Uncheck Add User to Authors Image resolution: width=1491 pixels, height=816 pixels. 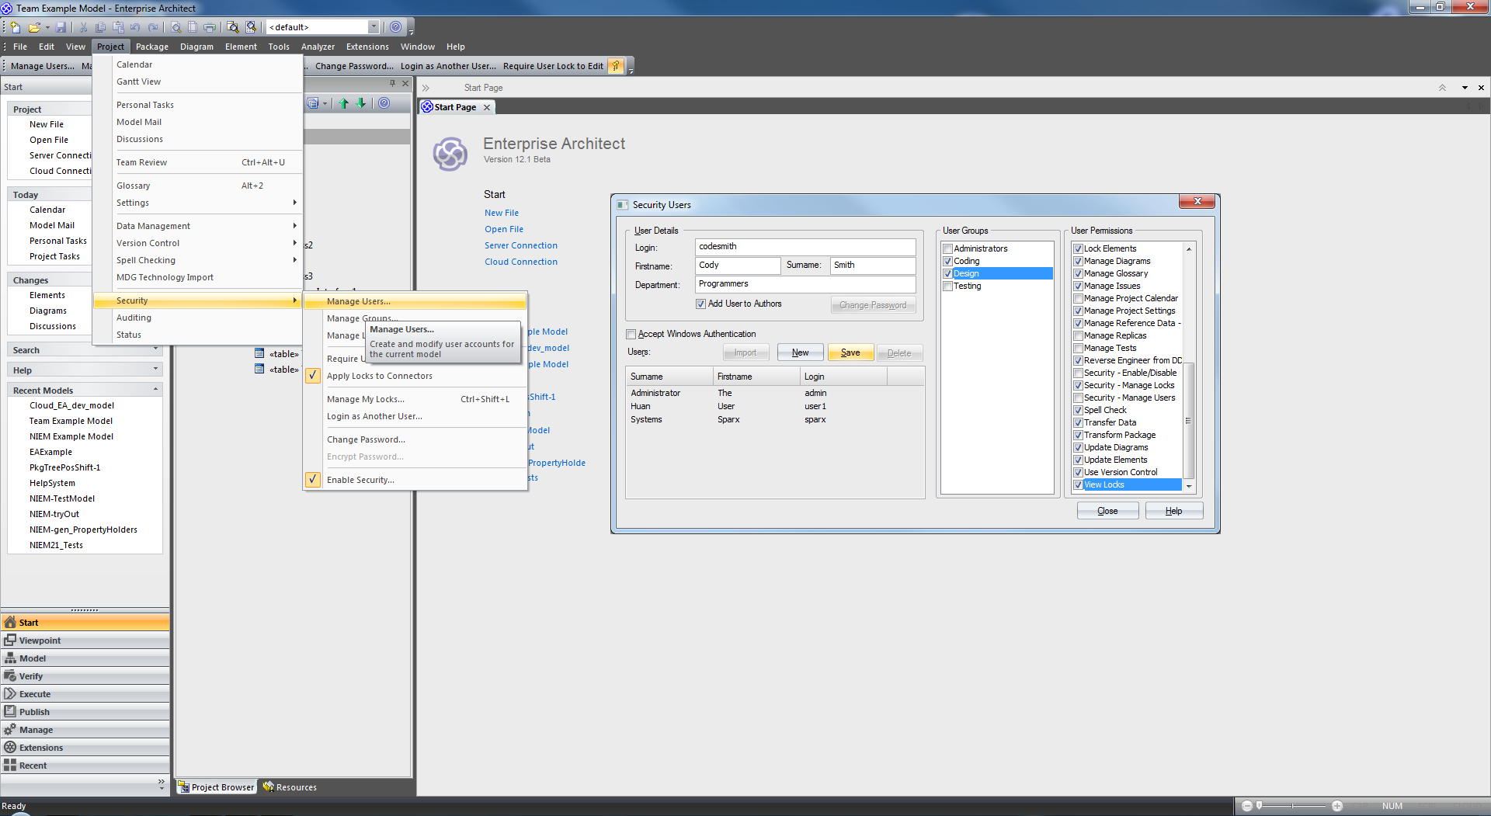pyautogui.click(x=701, y=304)
